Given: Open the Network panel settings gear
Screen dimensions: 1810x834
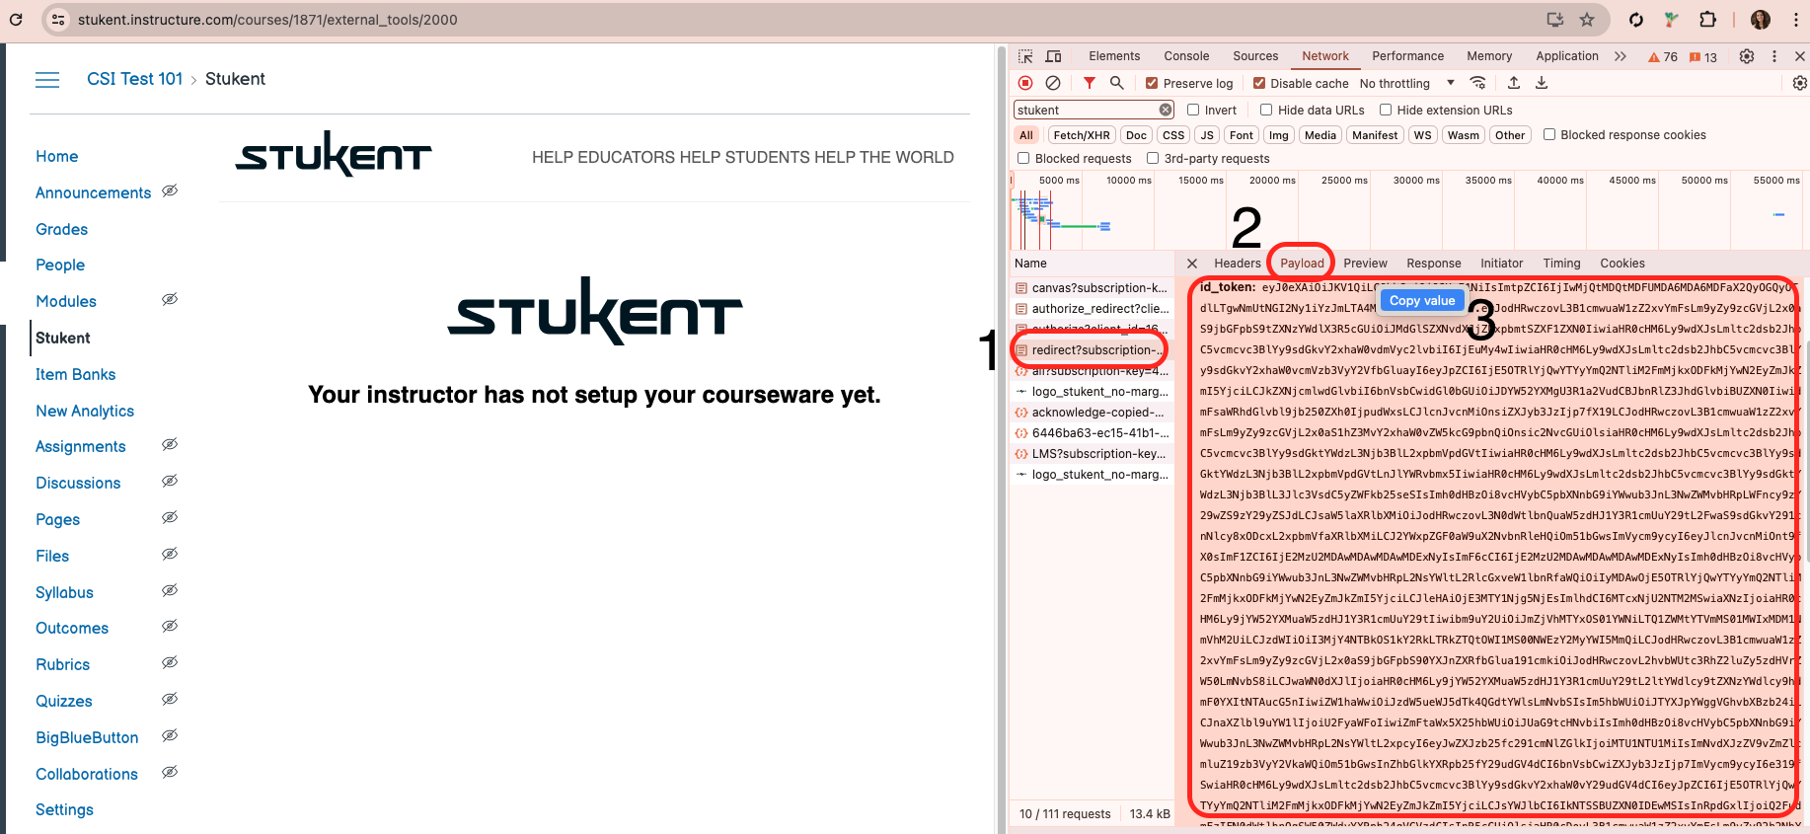Looking at the screenshot, I should pyautogui.click(x=1800, y=83).
